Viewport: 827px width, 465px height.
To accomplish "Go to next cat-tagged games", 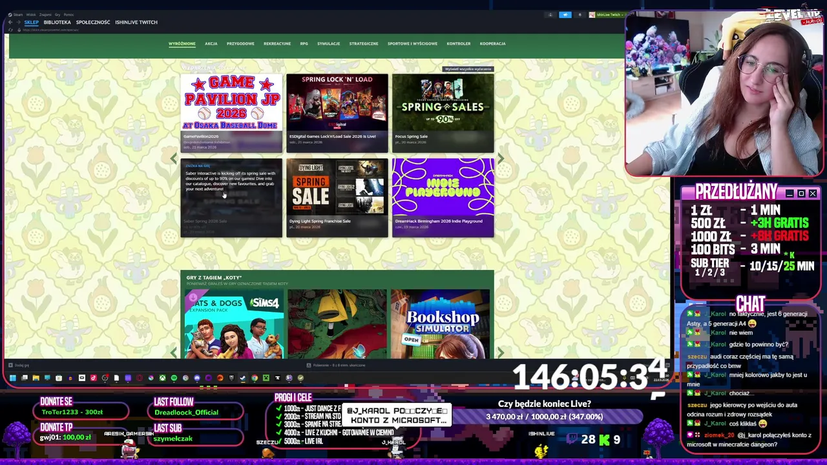I will 501,353.
